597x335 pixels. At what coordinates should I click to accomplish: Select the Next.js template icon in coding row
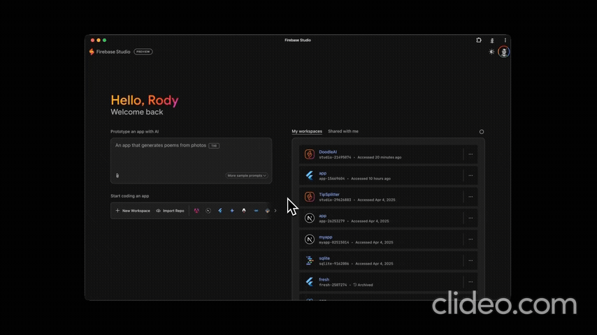(208, 211)
